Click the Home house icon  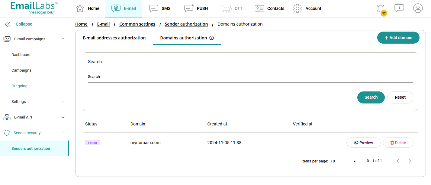pyautogui.click(x=80, y=8)
